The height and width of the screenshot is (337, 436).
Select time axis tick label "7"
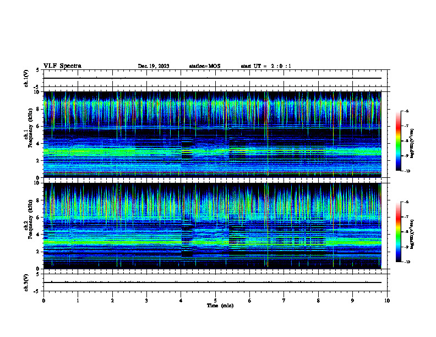284,301
